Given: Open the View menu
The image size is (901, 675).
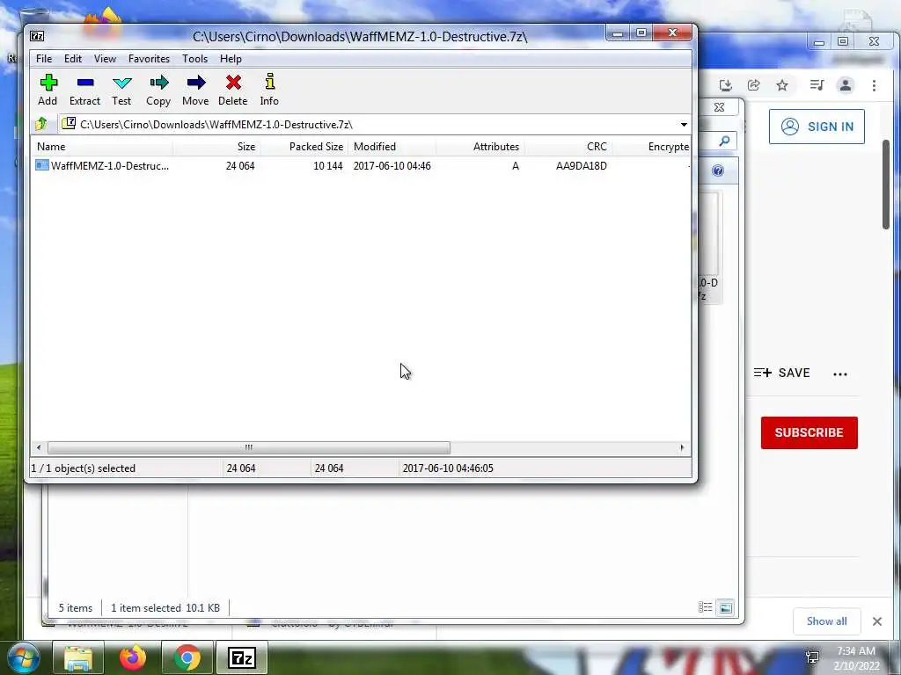Looking at the screenshot, I should (106, 59).
